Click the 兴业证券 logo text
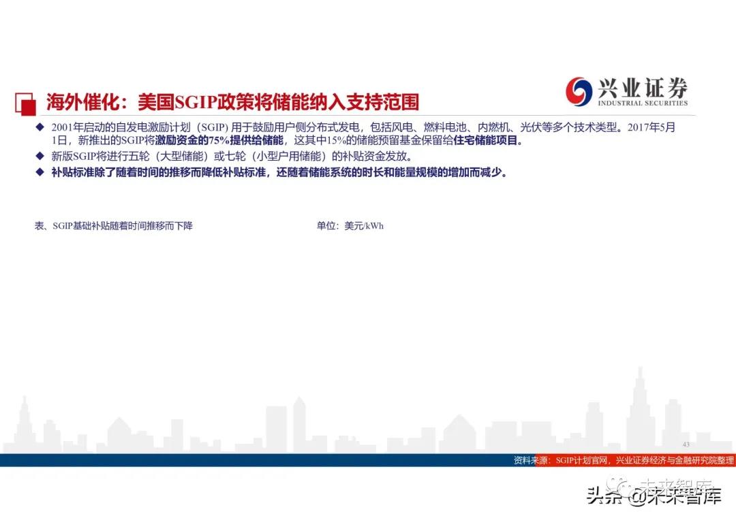This screenshot has height=520, width=736. 642,87
